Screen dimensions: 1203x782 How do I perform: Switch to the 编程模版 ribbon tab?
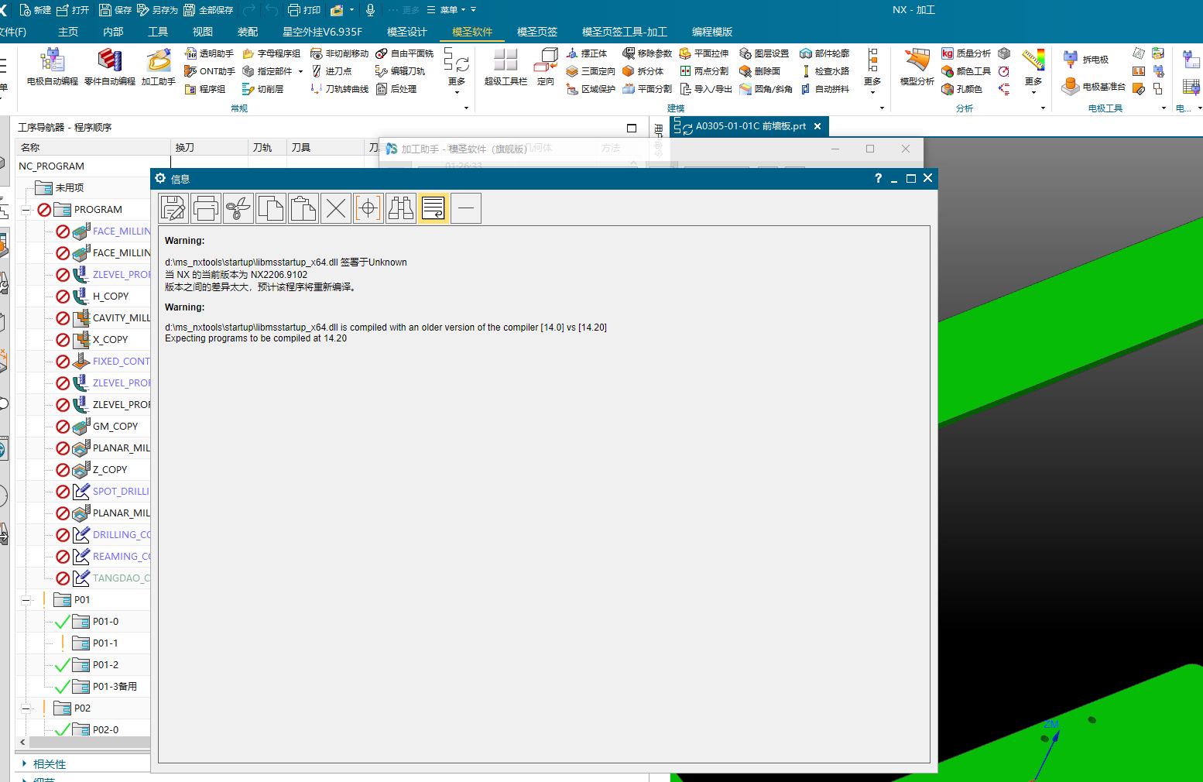point(712,32)
